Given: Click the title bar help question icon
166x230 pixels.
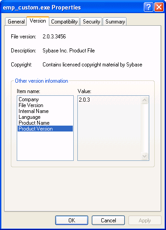Looking at the screenshot, I should pyautogui.click(x=148, y=7).
